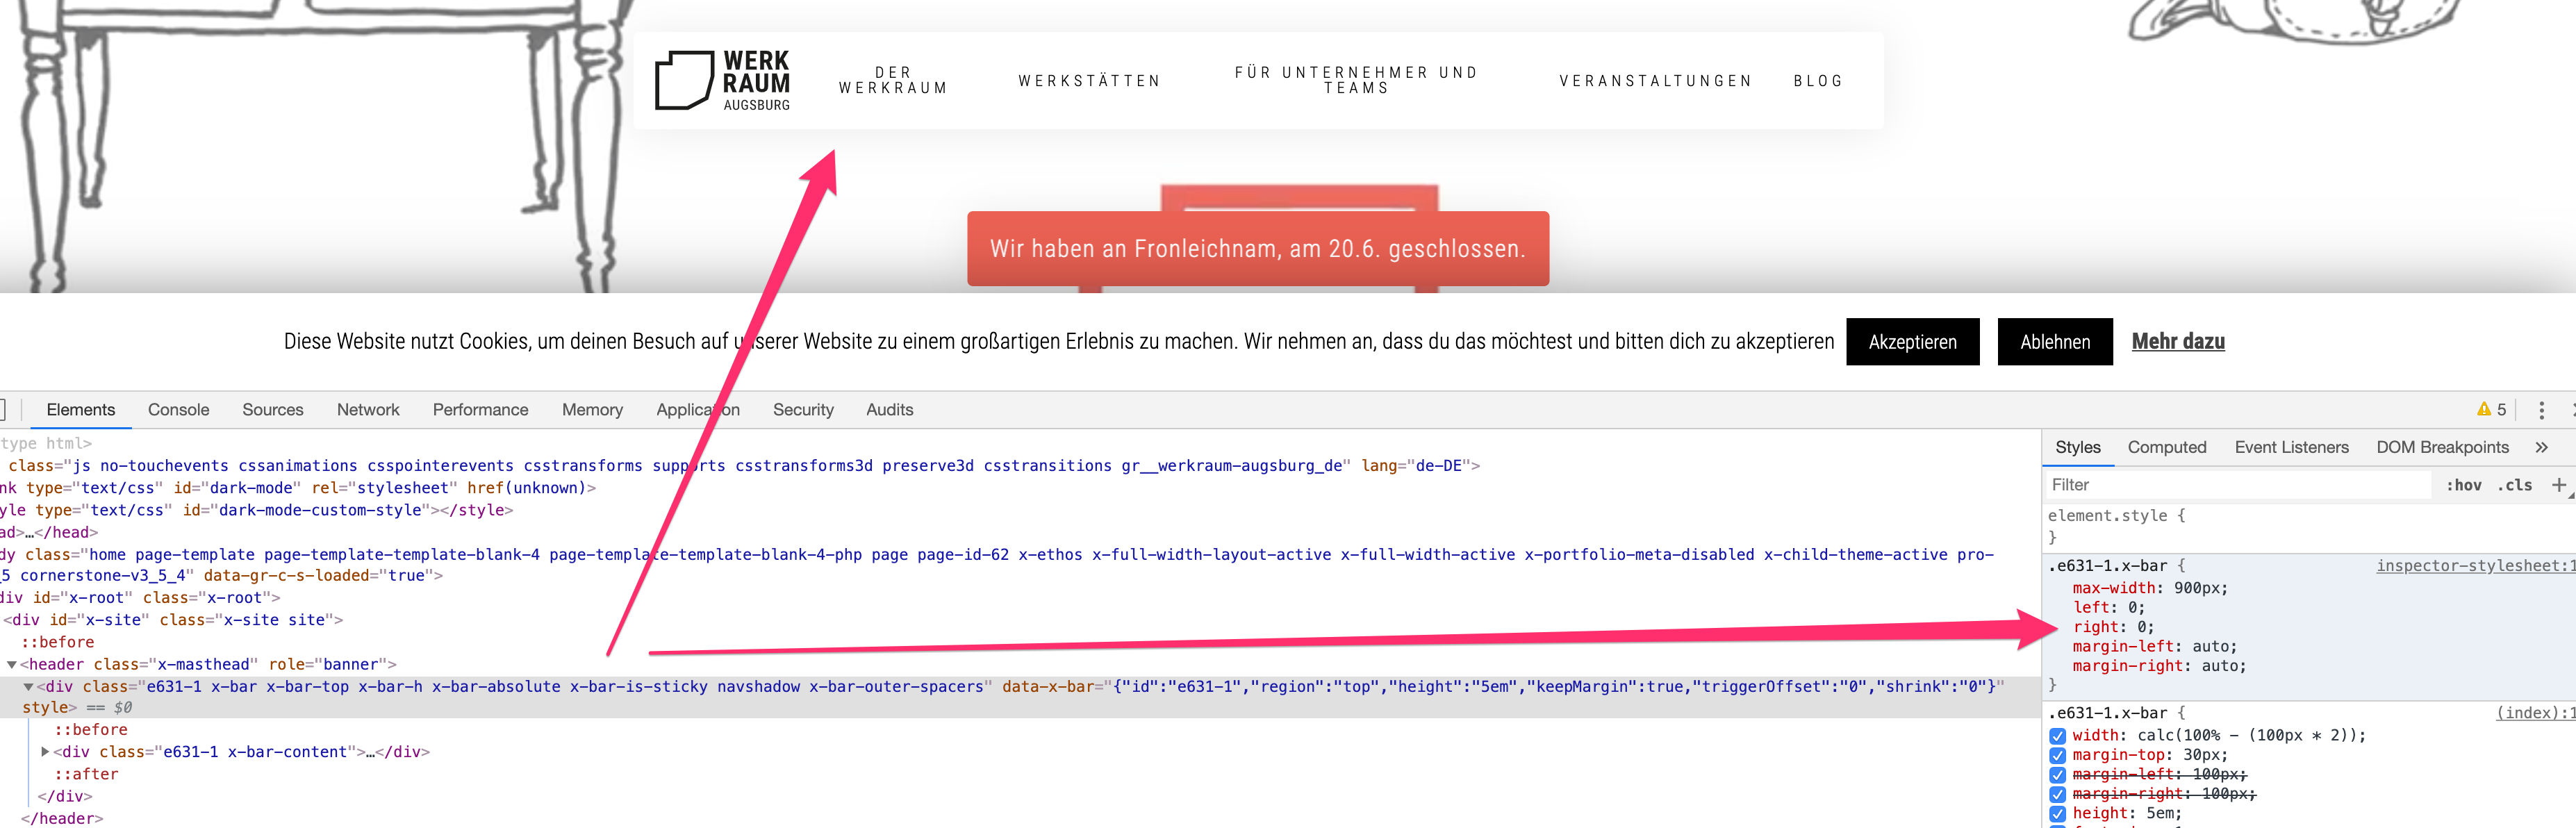Click the Filter styles input field
This screenshot has width=2576, height=828.
pyautogui.click(x=2235, y=485)
